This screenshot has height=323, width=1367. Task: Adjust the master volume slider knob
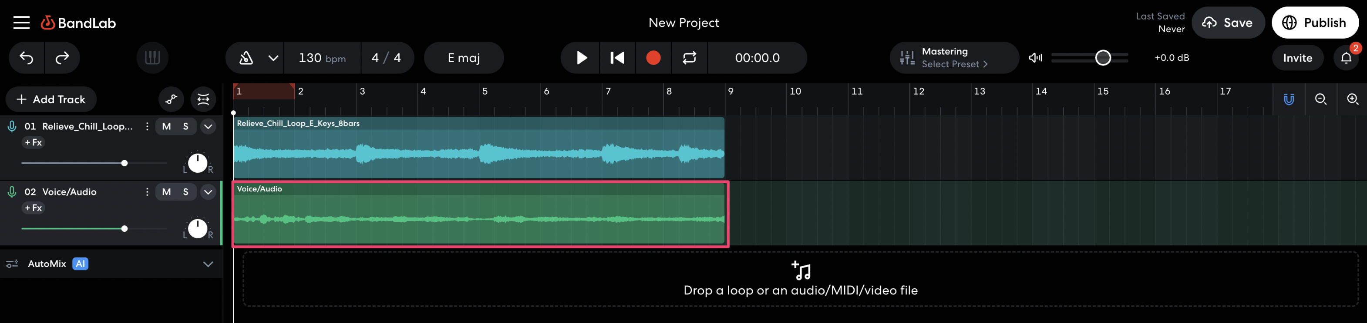coord(1103,58)
